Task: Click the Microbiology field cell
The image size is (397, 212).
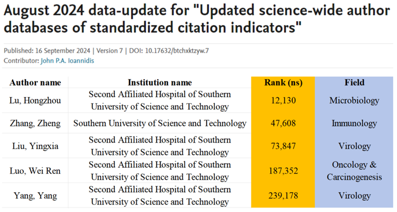Action: tap(354, 101)
